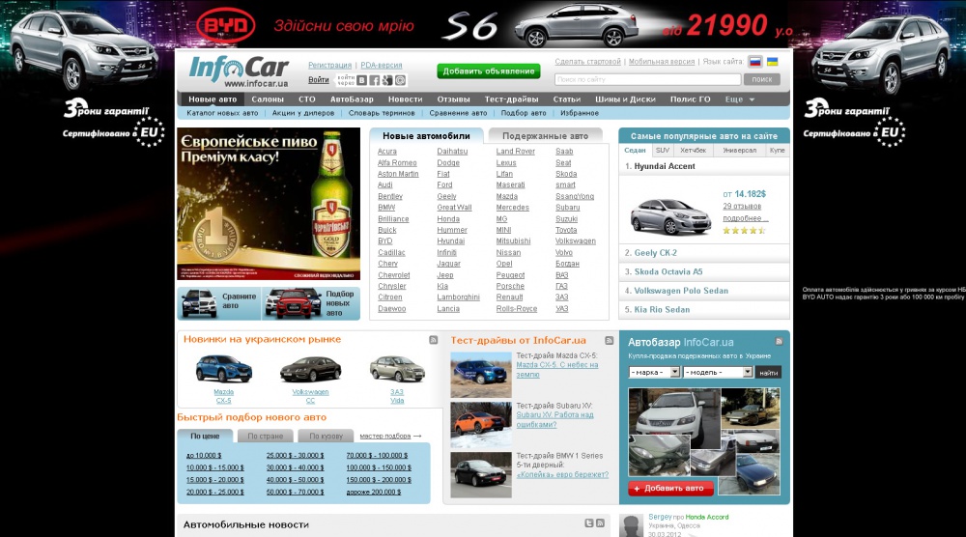Expand Kia Rio Sedan row
Screen dimensions: 966x537
704,310
